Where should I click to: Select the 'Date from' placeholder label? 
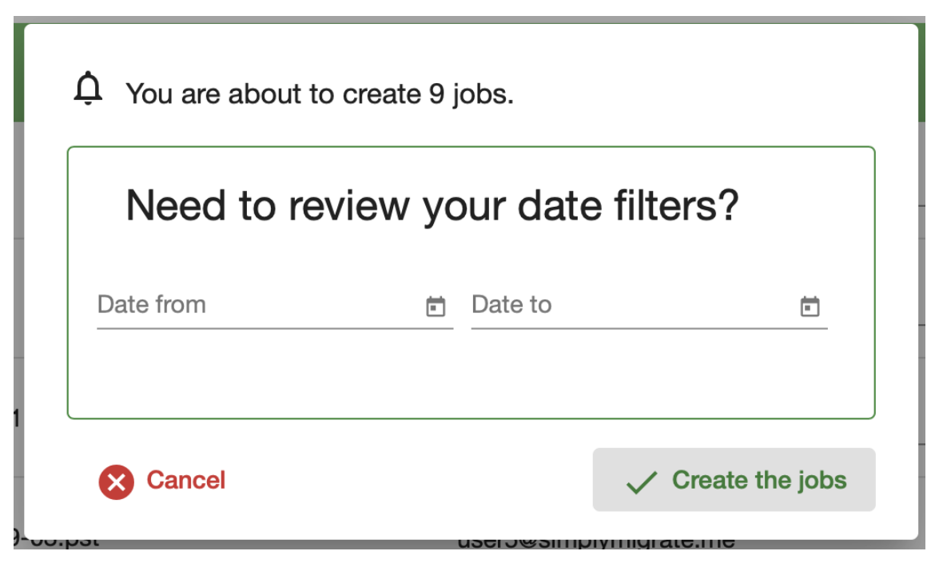152,305
